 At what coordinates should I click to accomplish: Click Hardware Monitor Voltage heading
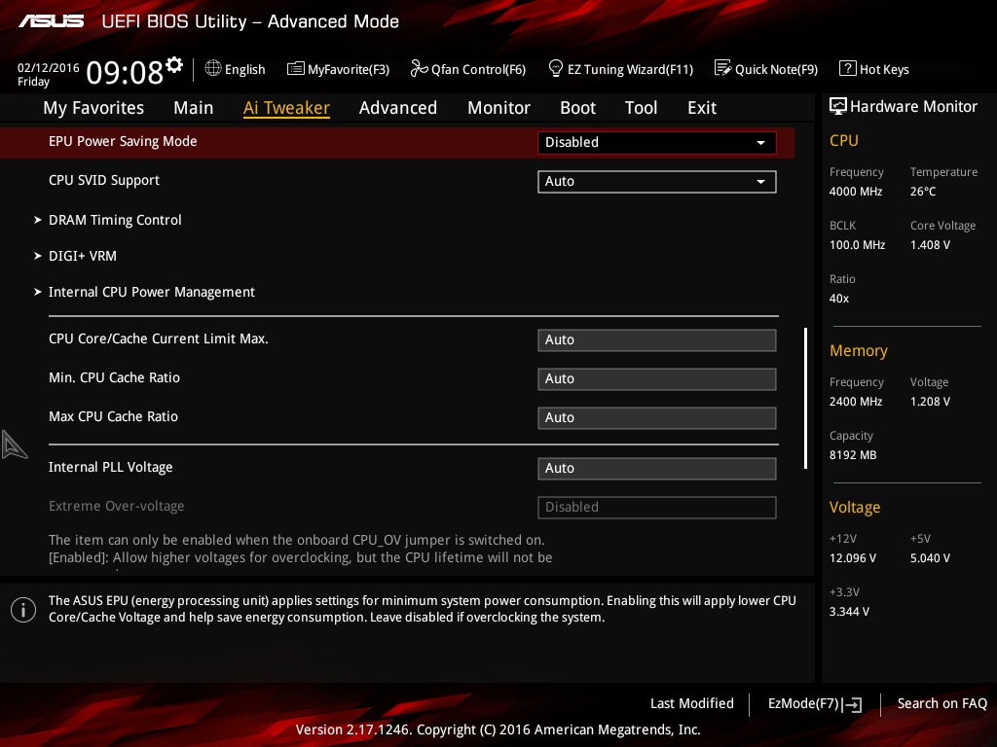[855, 508]
